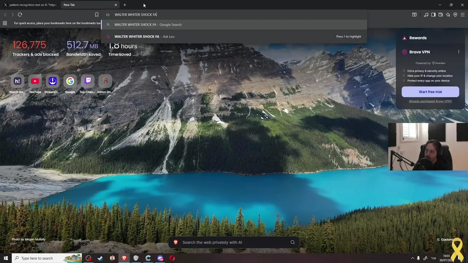
Task: Click the Search the web privately field
Action: pyautogui.click(x=234, y=242)
